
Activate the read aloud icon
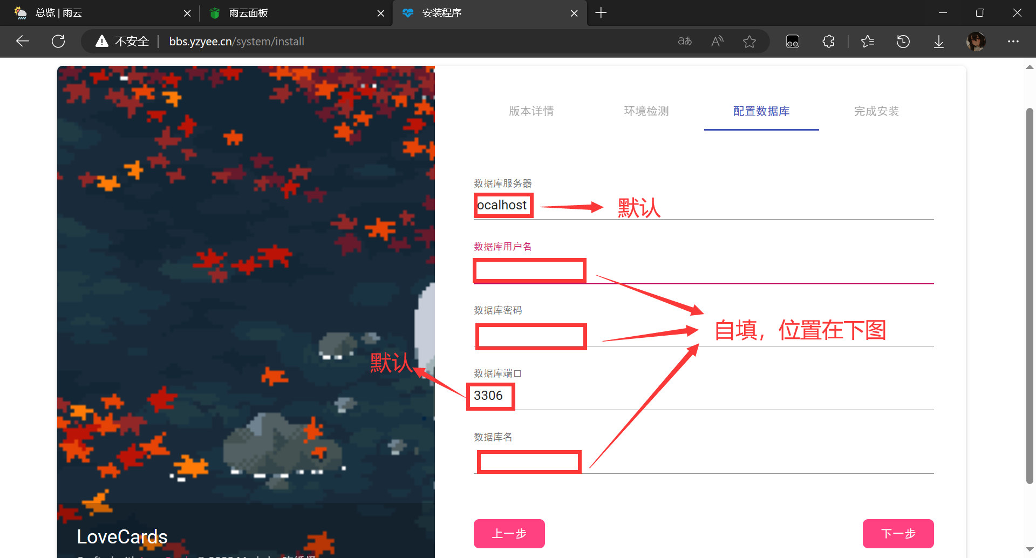[x=717, y=41]
